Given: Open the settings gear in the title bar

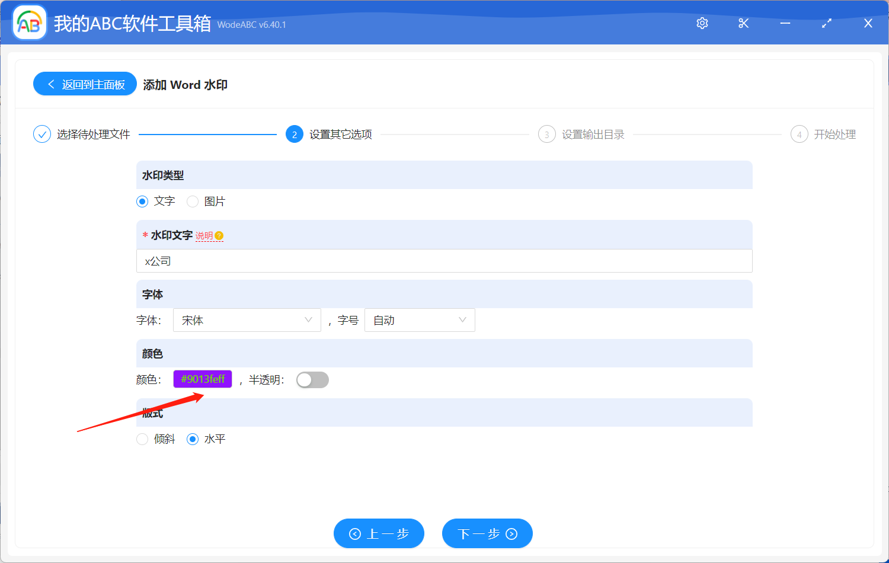Looking at the screenshot, I should [x=702, y=23].
